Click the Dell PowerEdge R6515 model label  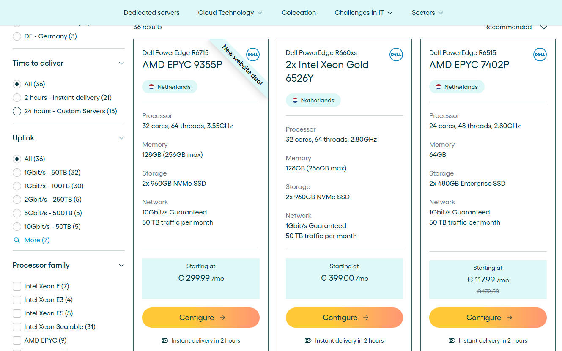463,53
